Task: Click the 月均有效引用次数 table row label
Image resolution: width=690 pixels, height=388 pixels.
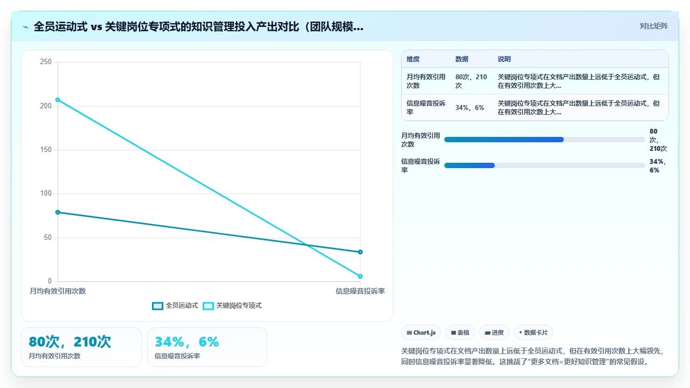Action: [x=426, y=81]
